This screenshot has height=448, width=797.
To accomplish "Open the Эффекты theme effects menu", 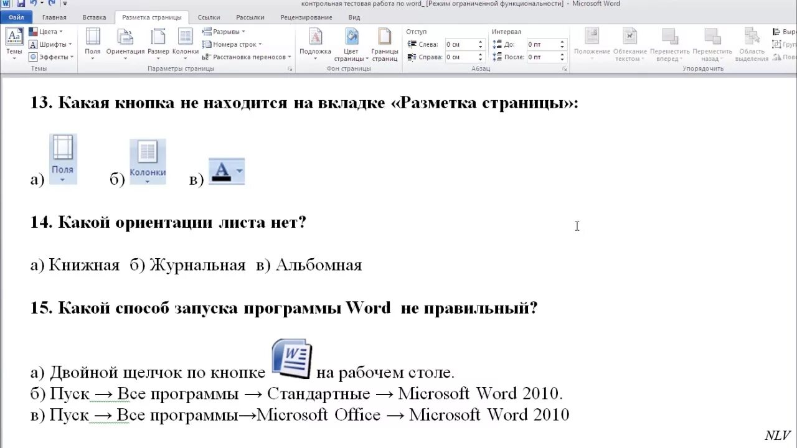I will click(x=51, y=57).
